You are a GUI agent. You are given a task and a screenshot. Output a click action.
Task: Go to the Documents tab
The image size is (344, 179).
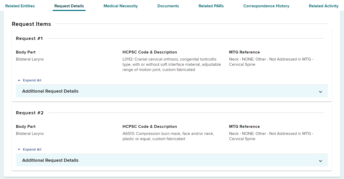pos(168,6)
